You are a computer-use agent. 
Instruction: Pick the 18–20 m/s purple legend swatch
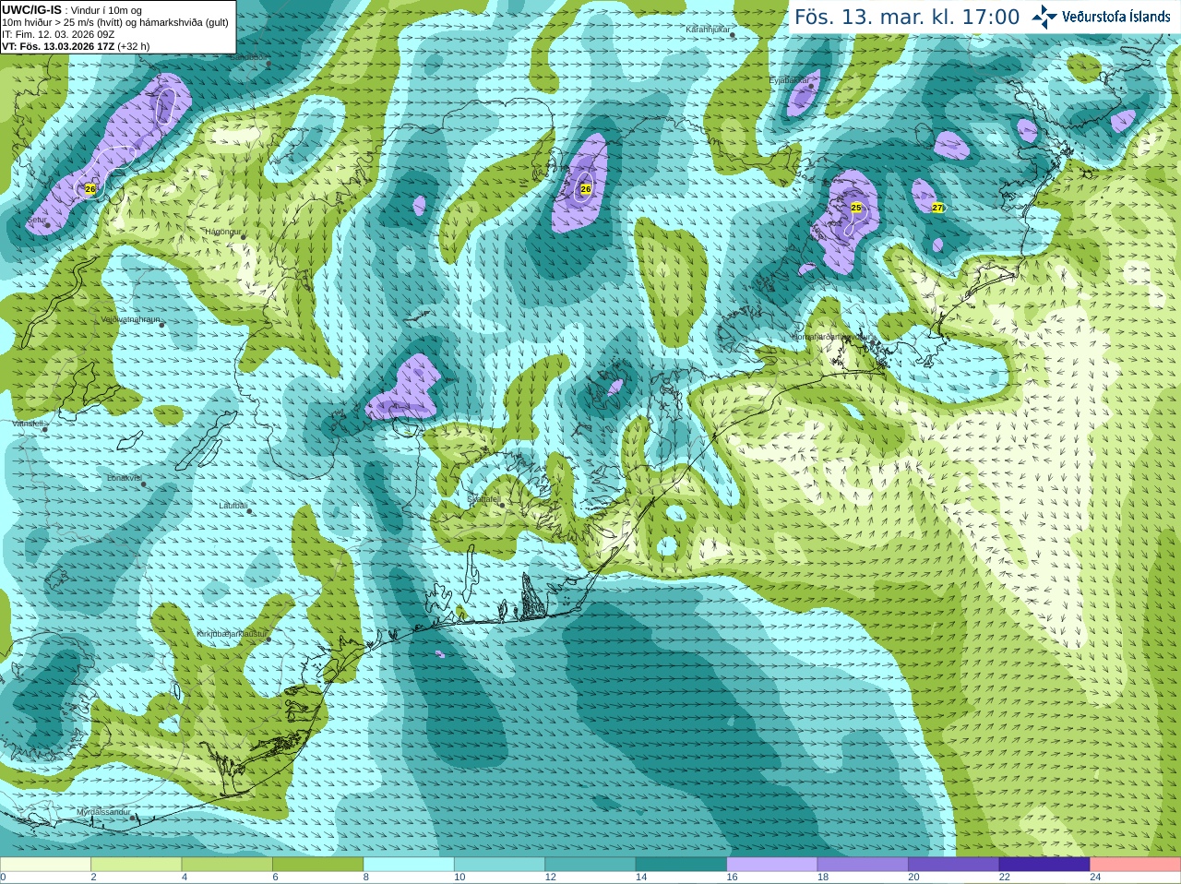(x=863, y=865)
